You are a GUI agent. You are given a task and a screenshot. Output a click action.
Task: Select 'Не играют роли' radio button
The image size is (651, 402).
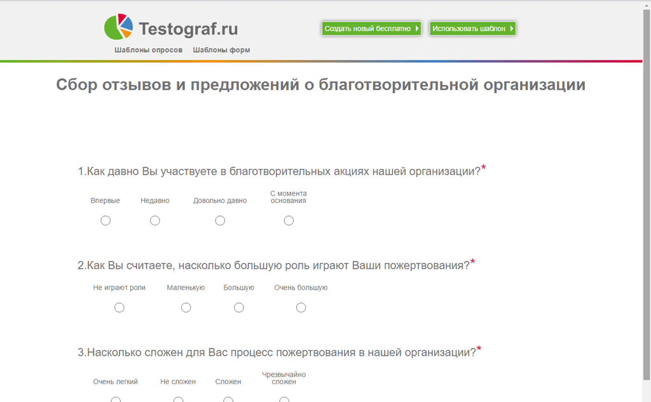tap(120, 307)
